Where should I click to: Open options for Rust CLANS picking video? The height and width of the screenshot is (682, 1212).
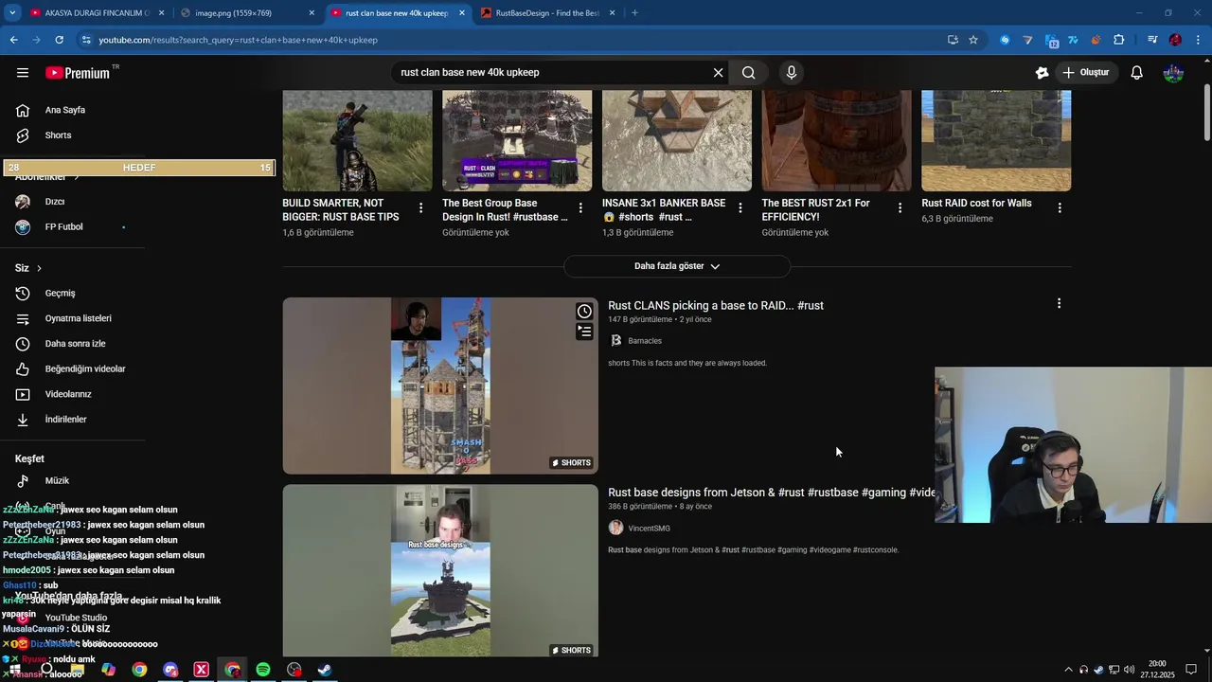(x=1059, y=304)
